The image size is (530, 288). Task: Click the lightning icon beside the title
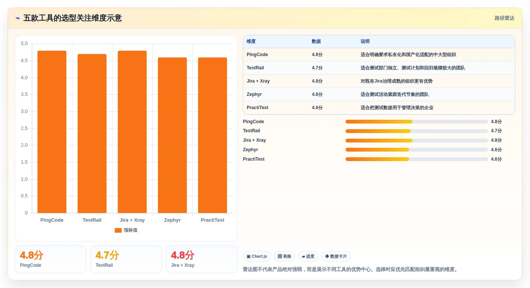click(18, 18)
